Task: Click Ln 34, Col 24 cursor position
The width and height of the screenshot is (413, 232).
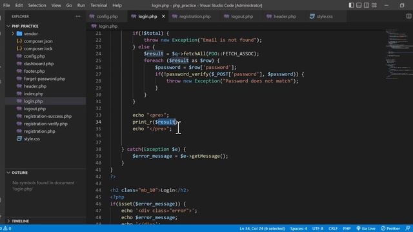Action: click(x=262, y=228)
